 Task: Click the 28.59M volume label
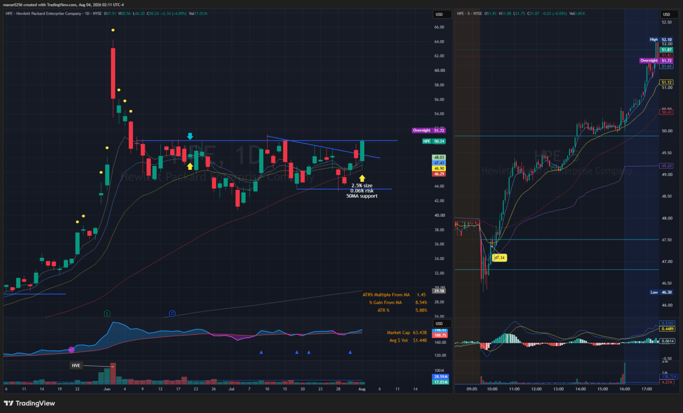point(440,377)
